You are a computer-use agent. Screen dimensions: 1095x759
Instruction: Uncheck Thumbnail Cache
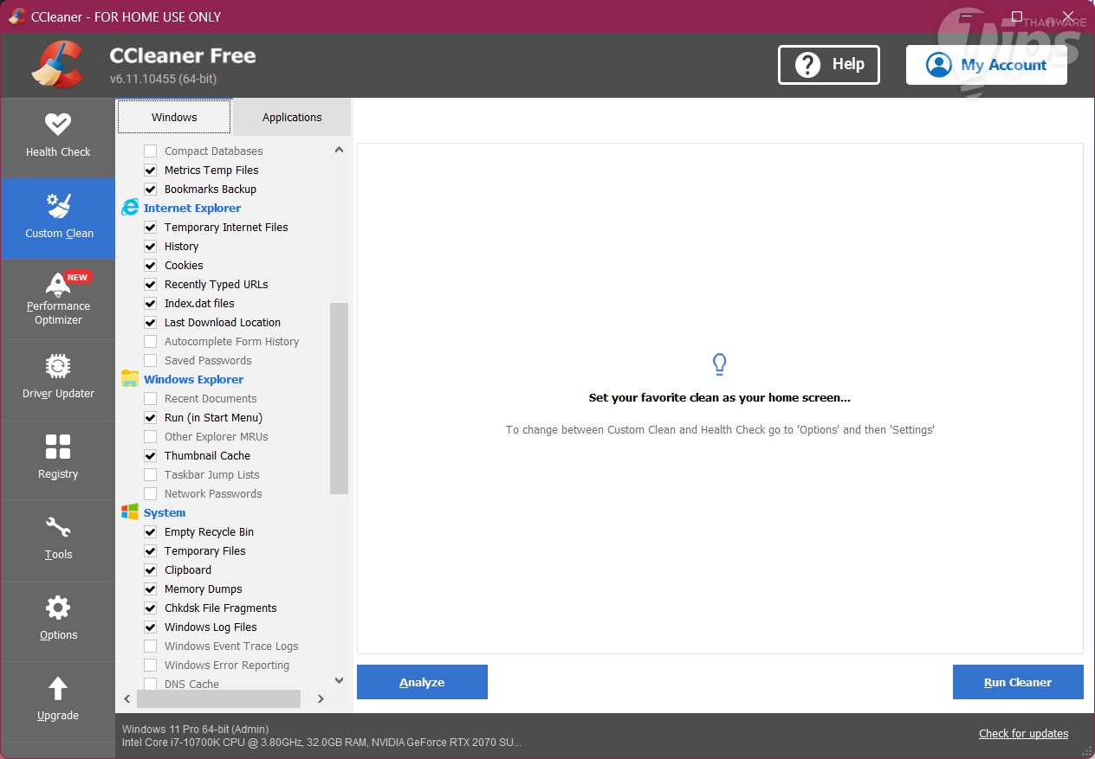tap(151, 455)
